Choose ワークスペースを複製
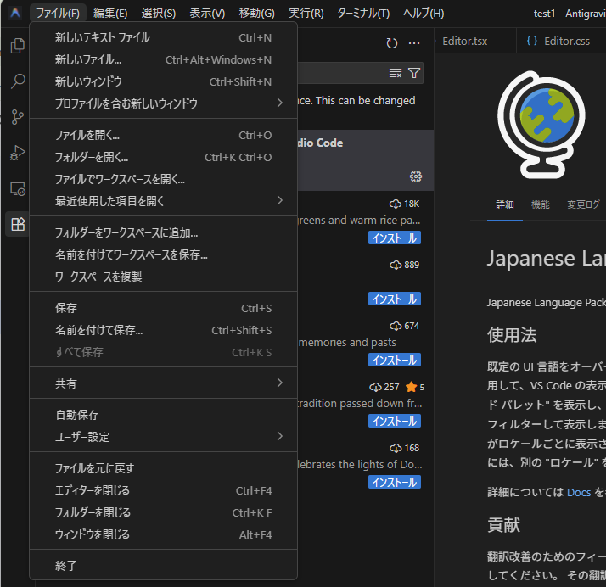Image resolution: width=606 pixels, height=587 pixels. tap(163, 277)
